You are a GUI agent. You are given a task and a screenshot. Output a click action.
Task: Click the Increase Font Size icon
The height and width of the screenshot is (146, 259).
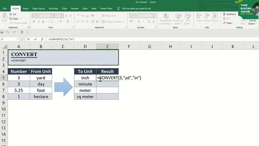point(66,16)
